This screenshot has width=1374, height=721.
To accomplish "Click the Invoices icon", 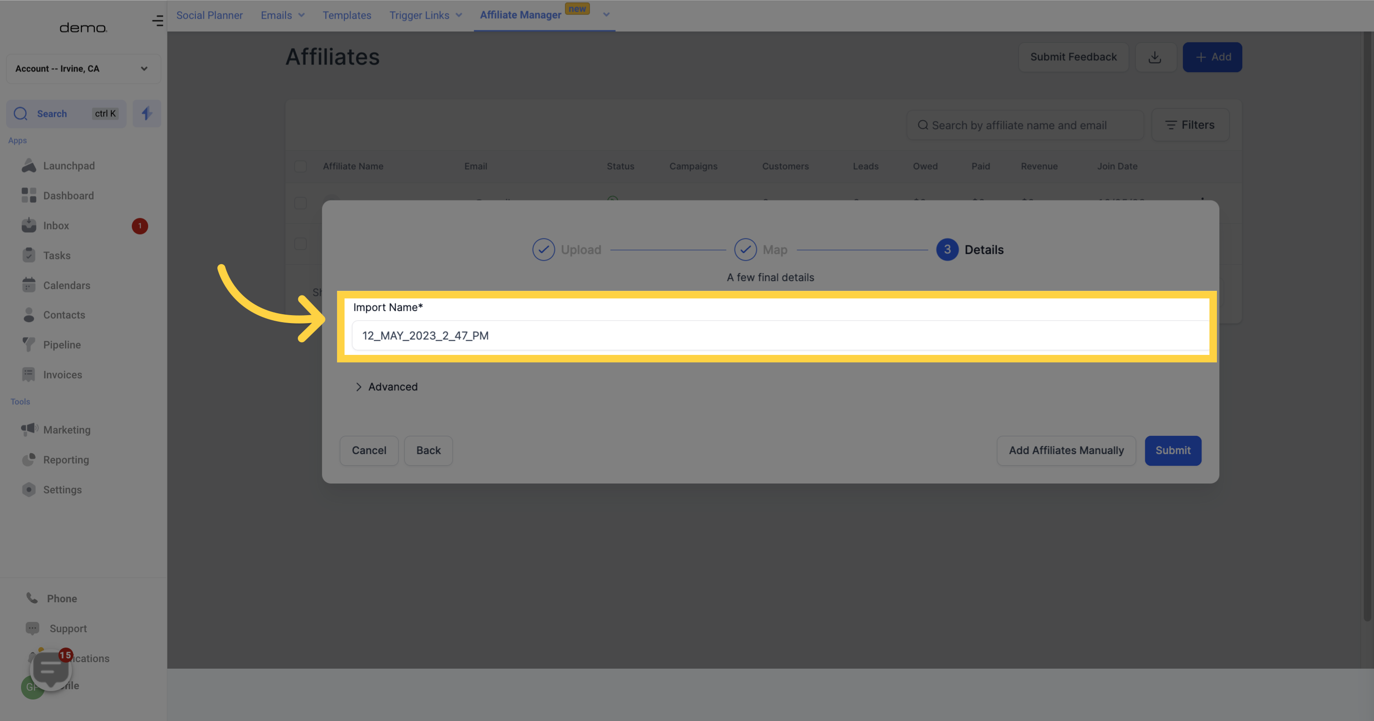I will [x=29, y=375].
